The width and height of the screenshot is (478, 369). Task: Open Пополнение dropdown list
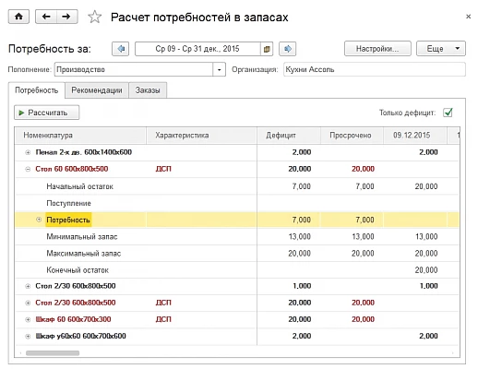219,69
